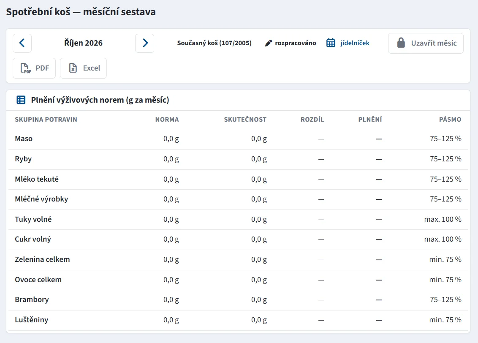The image size is (478, 343).
Task: Select the Maso row name
Action: click(x=24, y=139)
